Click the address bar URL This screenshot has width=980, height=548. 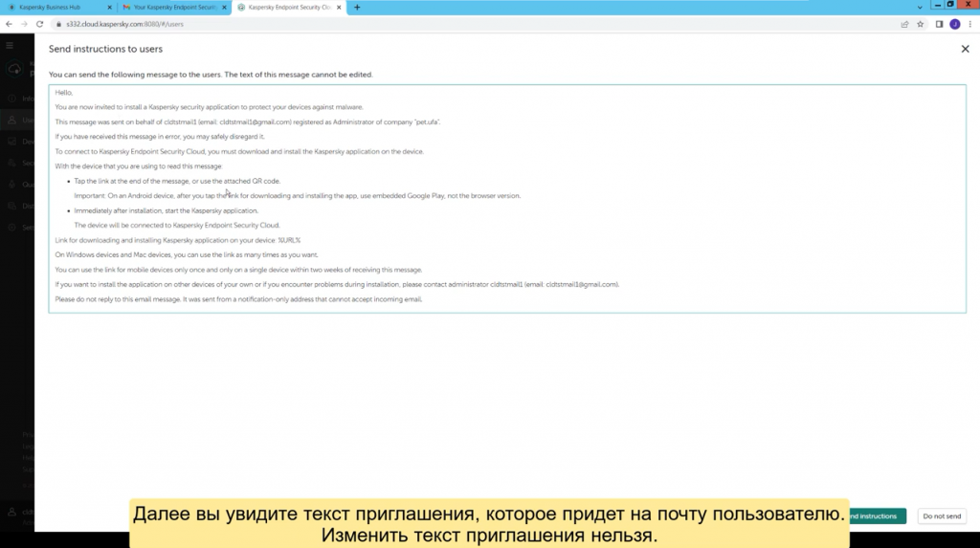coord(125,24)
